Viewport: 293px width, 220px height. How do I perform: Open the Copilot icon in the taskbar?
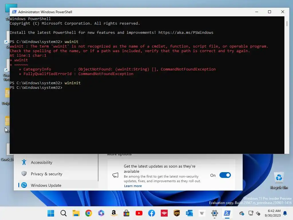(x=101, y=213)
